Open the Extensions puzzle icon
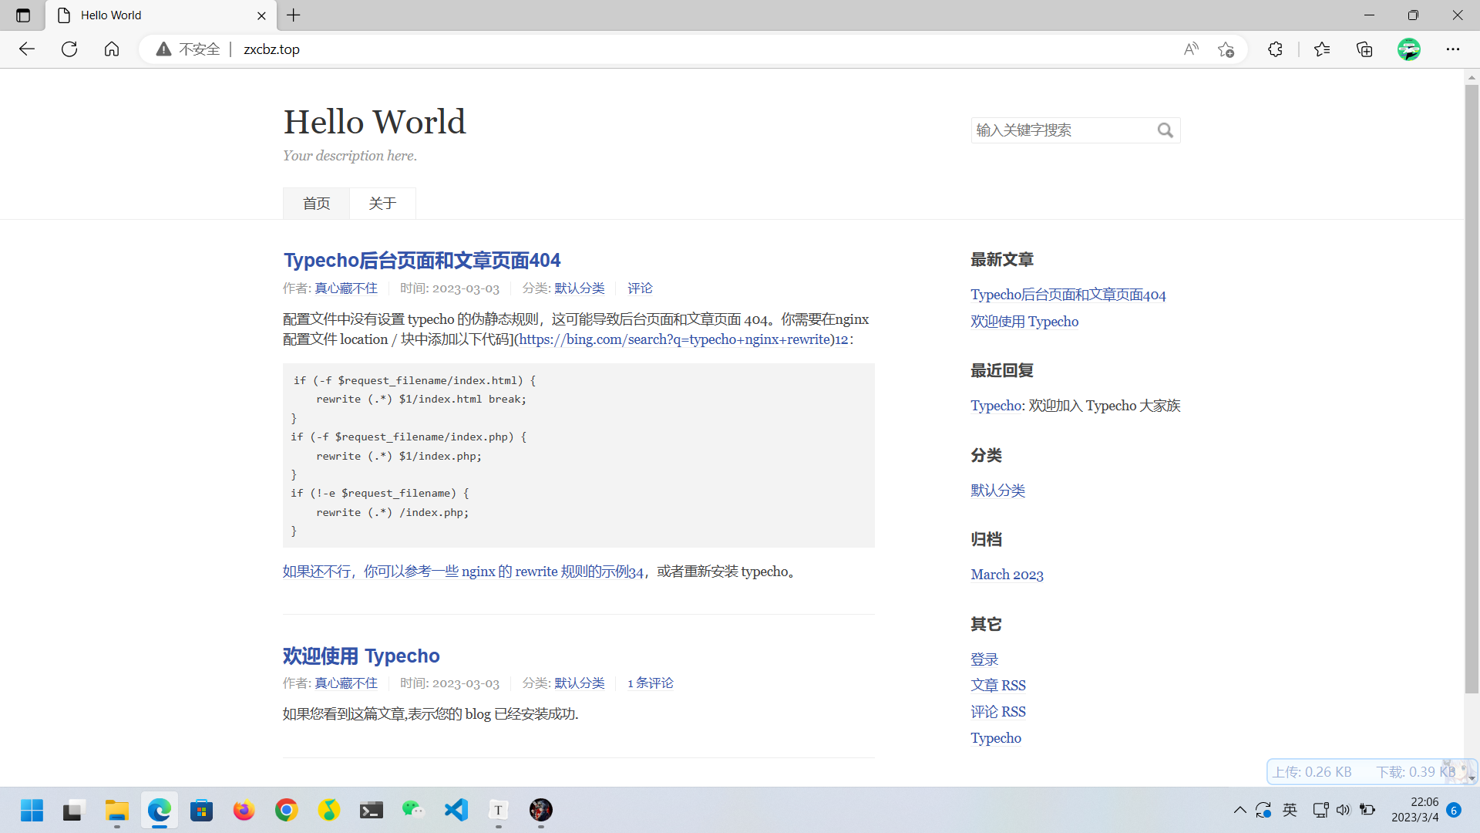1480x833 pixels. 1275,49
